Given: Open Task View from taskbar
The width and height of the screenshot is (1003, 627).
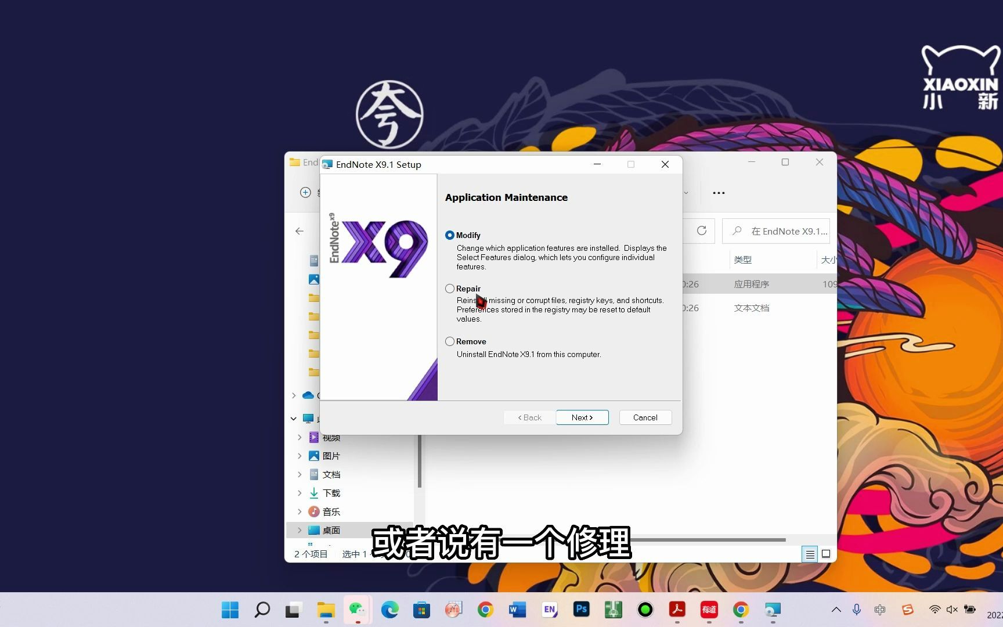Looking at the screenshot, I should (x=293, y=610).
